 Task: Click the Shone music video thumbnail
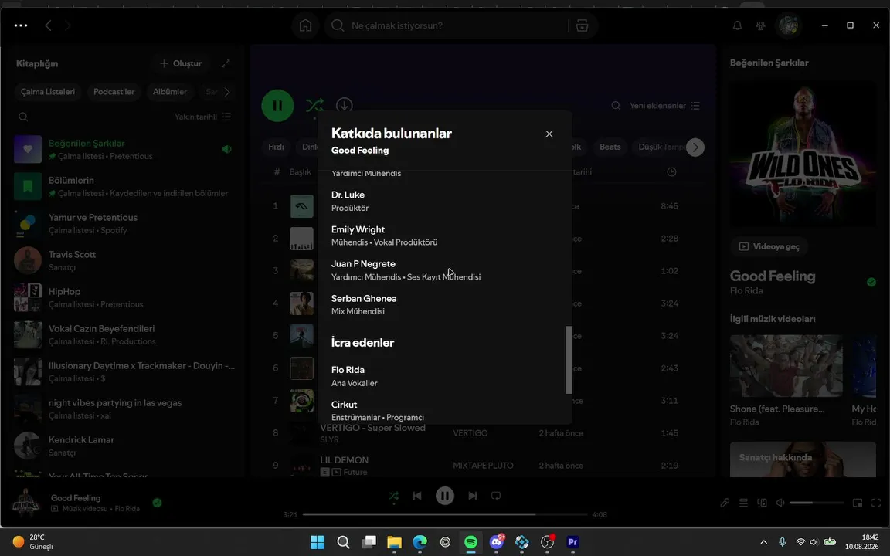coord(786,366)
